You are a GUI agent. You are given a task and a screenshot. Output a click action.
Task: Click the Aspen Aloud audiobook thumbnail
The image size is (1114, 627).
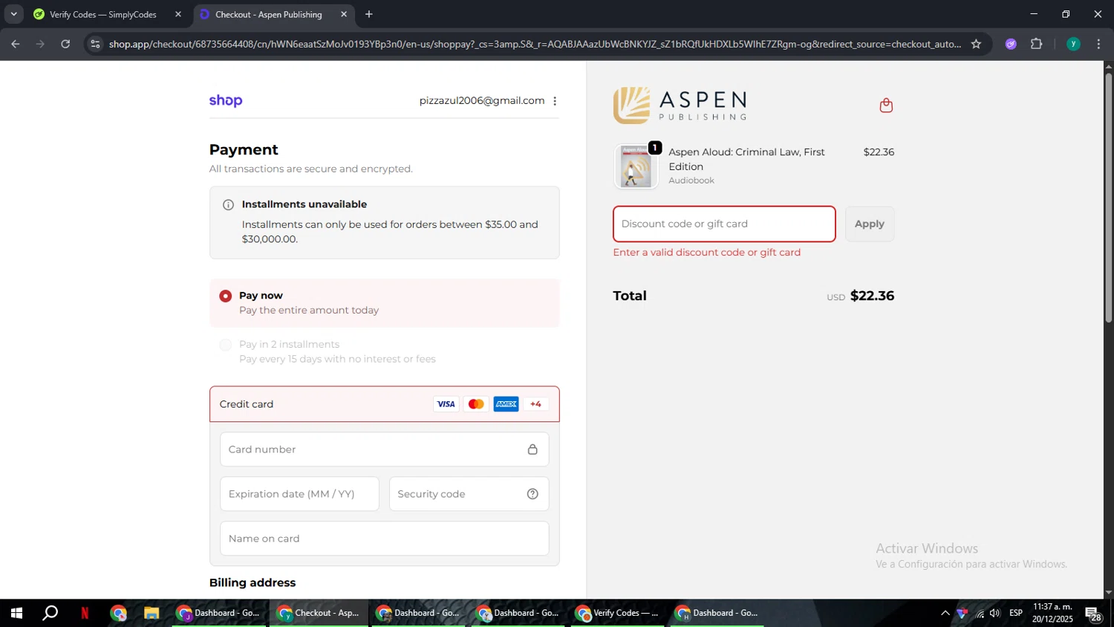coord(636,166)
